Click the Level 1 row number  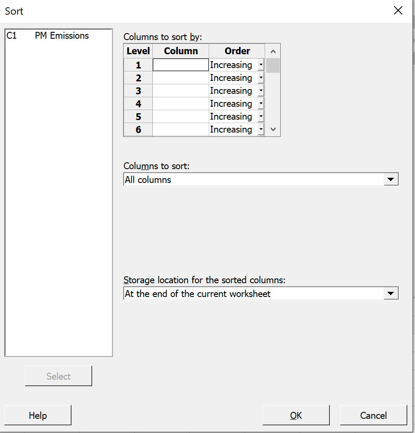138,65
